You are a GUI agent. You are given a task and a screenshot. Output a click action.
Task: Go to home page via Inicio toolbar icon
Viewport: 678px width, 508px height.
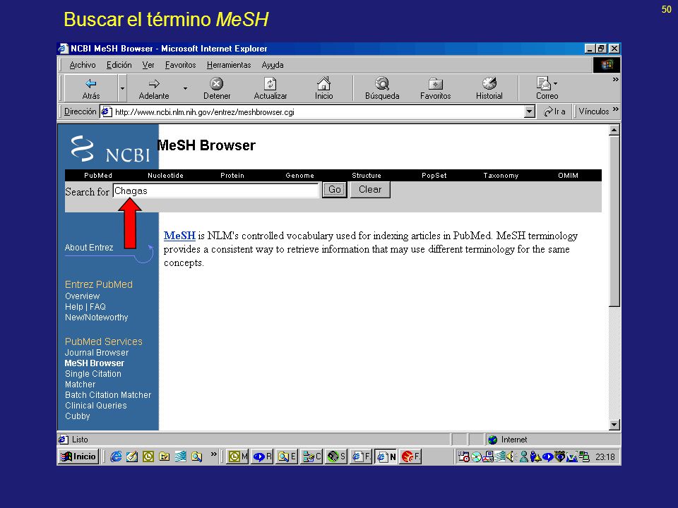click(x=323, y=88)
